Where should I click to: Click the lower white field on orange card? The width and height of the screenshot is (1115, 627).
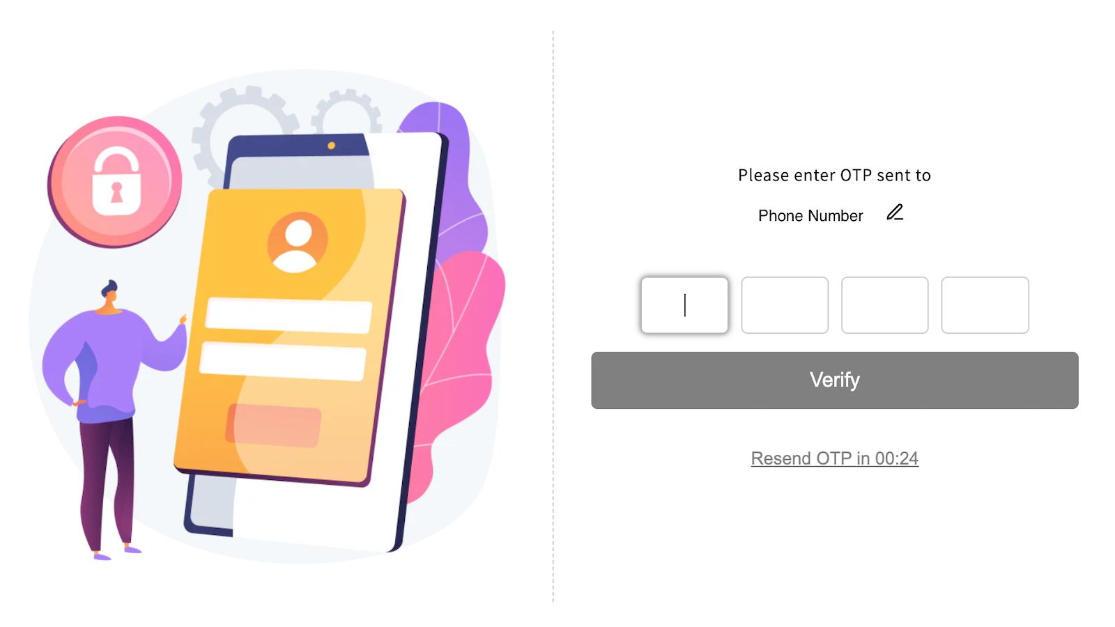pos(283,360)
